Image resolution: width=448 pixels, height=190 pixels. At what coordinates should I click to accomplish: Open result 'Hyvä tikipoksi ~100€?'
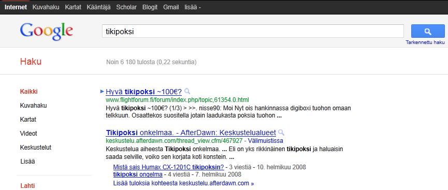tap(143, 92)
